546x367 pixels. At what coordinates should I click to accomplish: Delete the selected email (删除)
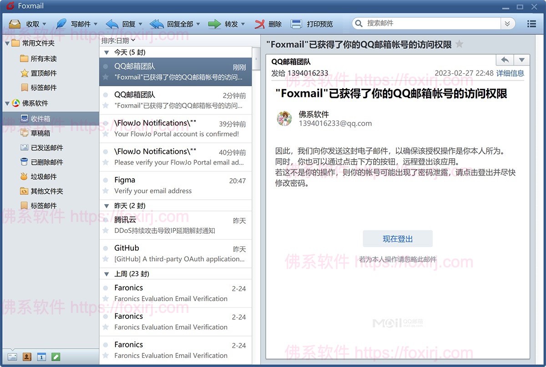click(260, 24)
